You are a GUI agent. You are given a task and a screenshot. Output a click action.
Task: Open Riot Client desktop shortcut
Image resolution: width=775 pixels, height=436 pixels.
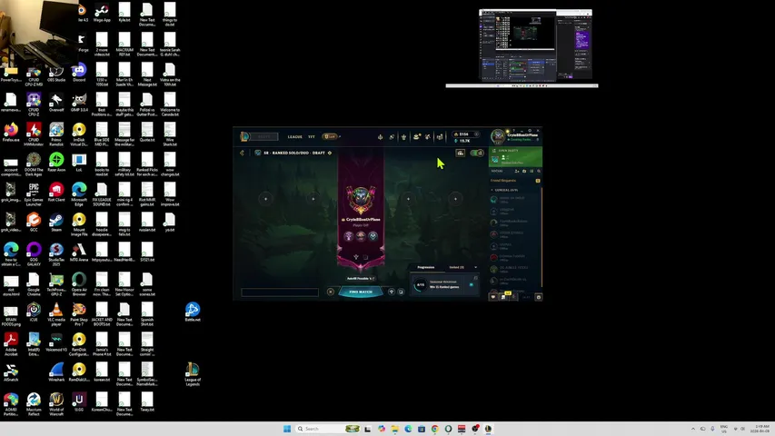(x=56, y=193)
